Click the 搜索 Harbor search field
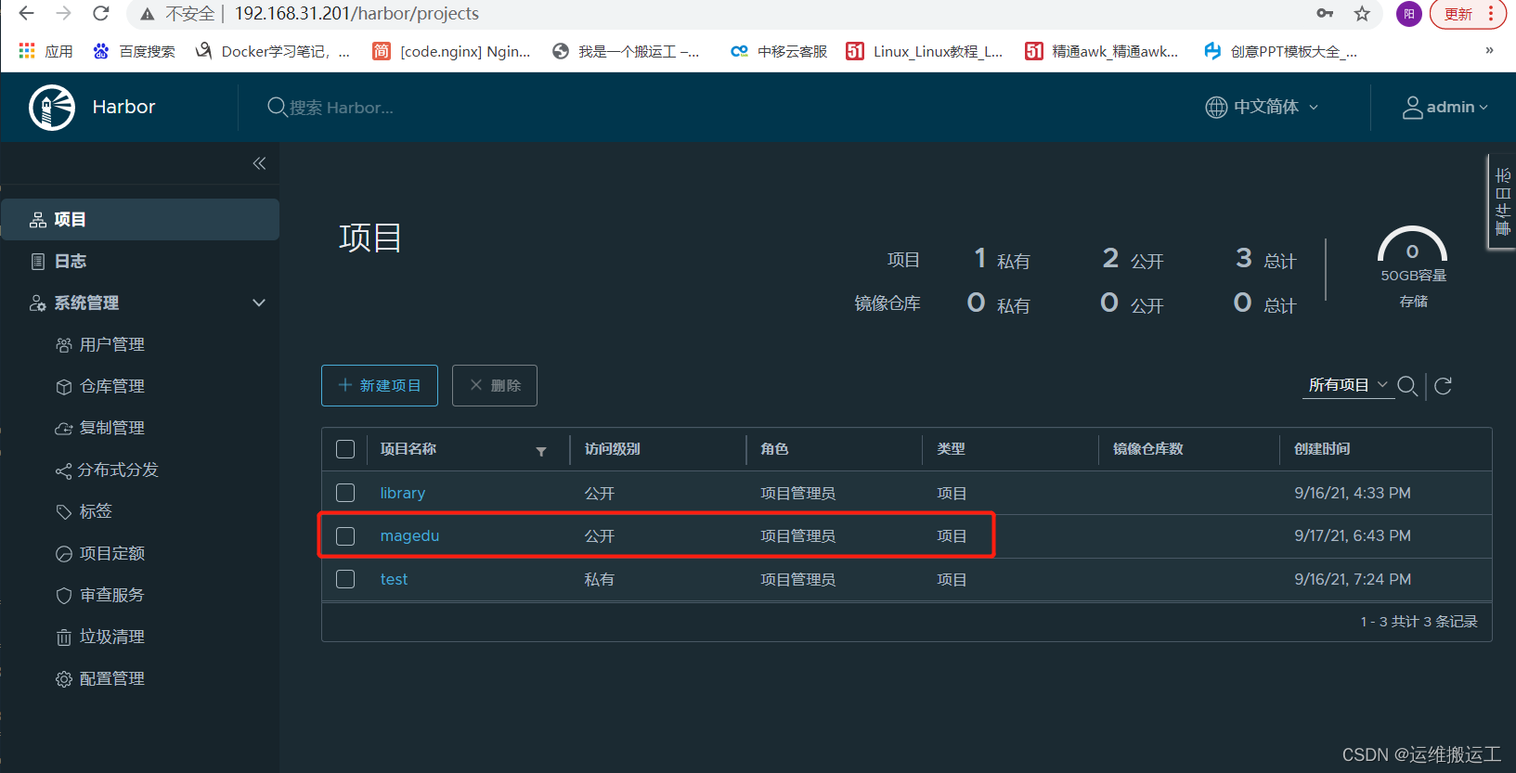Viewport: 1516px width, 773px height. pos(341,108)
